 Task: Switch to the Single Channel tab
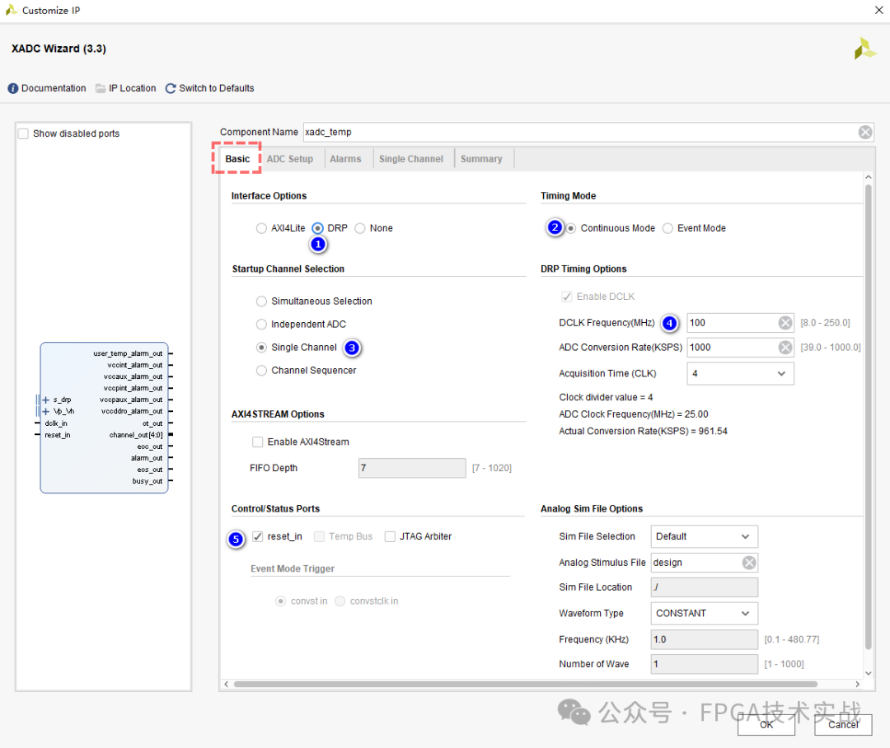point(411,159)
